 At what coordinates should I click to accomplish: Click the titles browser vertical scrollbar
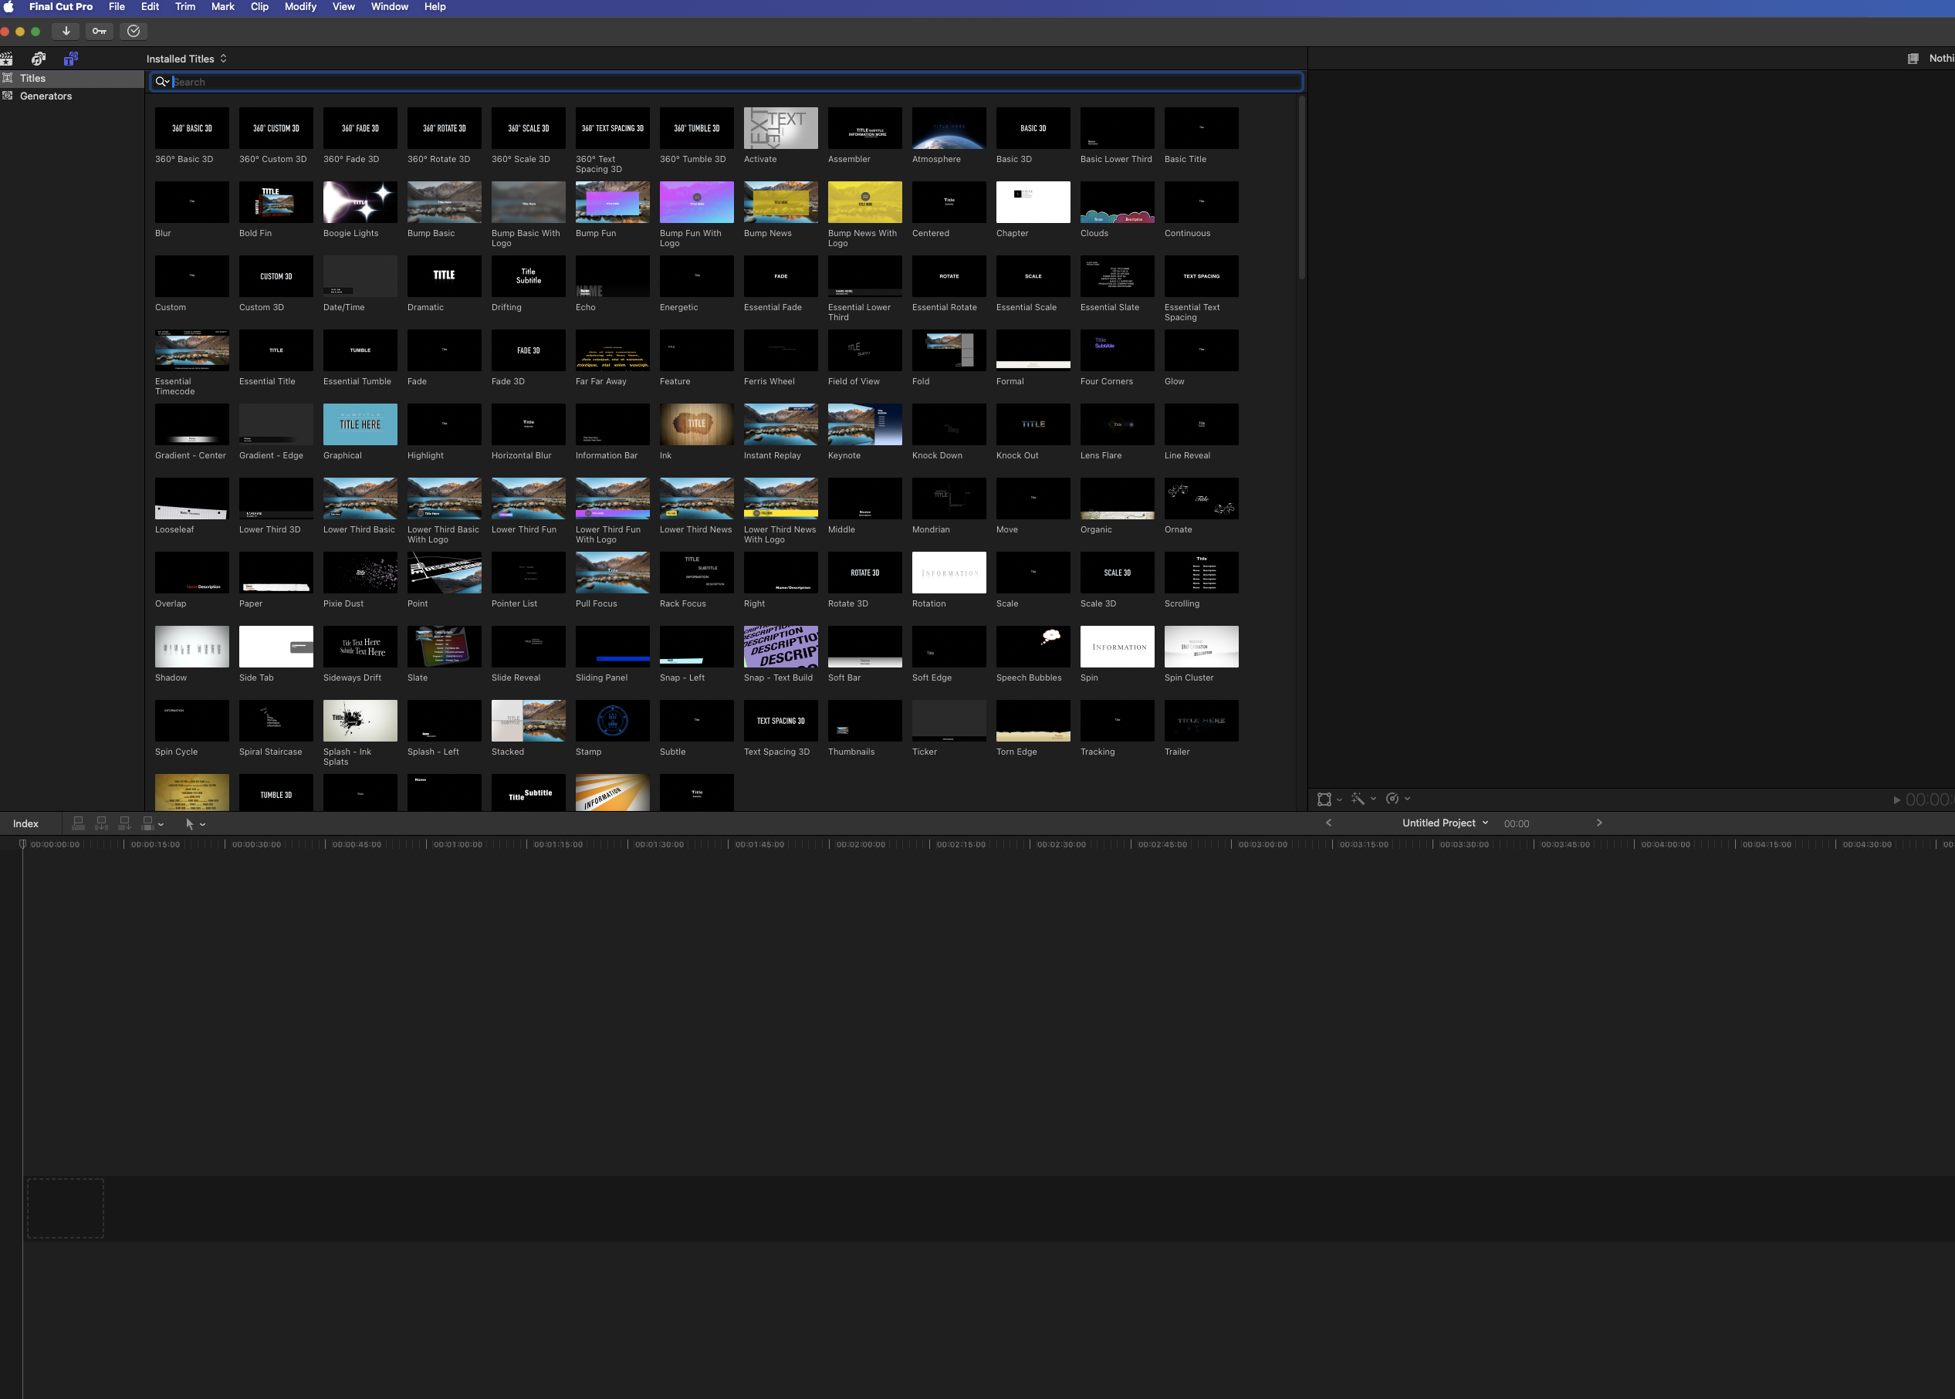[x=1301, y=188]
